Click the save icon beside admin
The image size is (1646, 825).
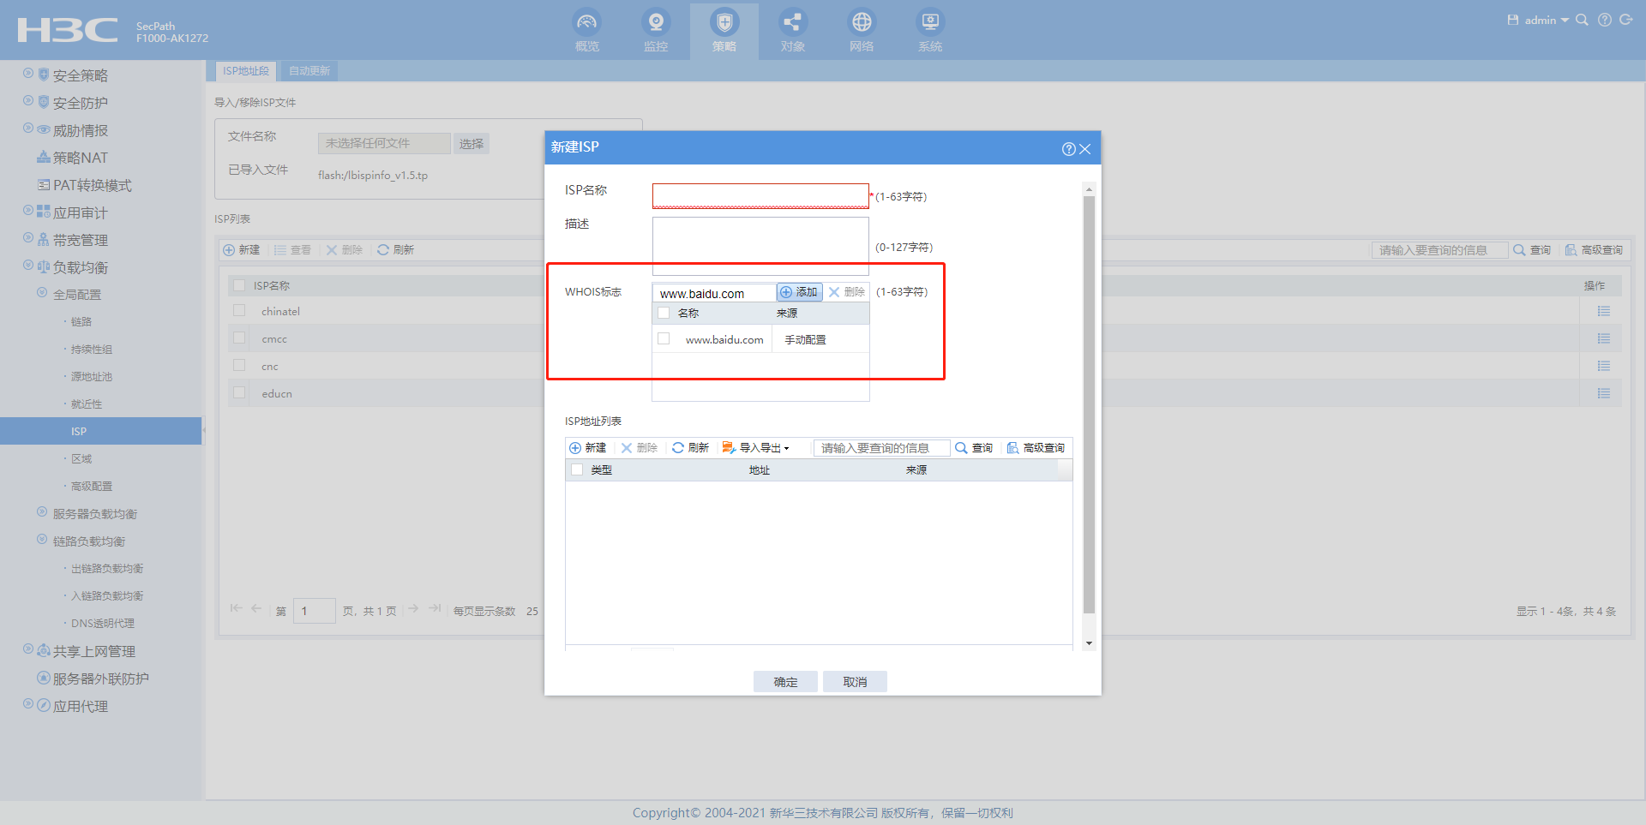click(1513, 20)
